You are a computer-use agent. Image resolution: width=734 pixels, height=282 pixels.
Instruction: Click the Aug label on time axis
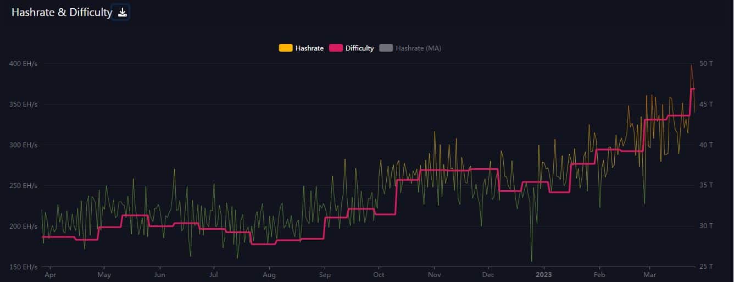click(269, 274)
